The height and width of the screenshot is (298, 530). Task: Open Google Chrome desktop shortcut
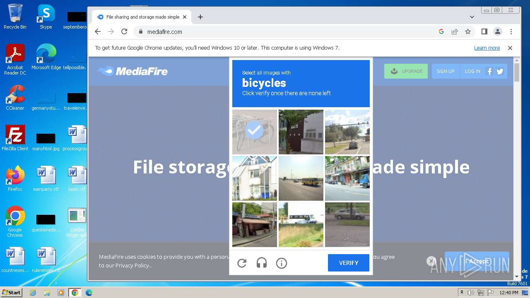[15, 222]
